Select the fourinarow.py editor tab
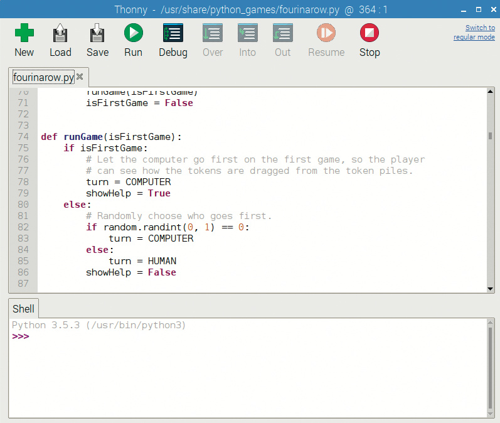500x423 pixels. tap(43, 77)
